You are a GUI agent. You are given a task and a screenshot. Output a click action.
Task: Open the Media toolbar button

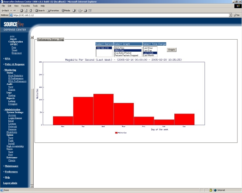66,11
